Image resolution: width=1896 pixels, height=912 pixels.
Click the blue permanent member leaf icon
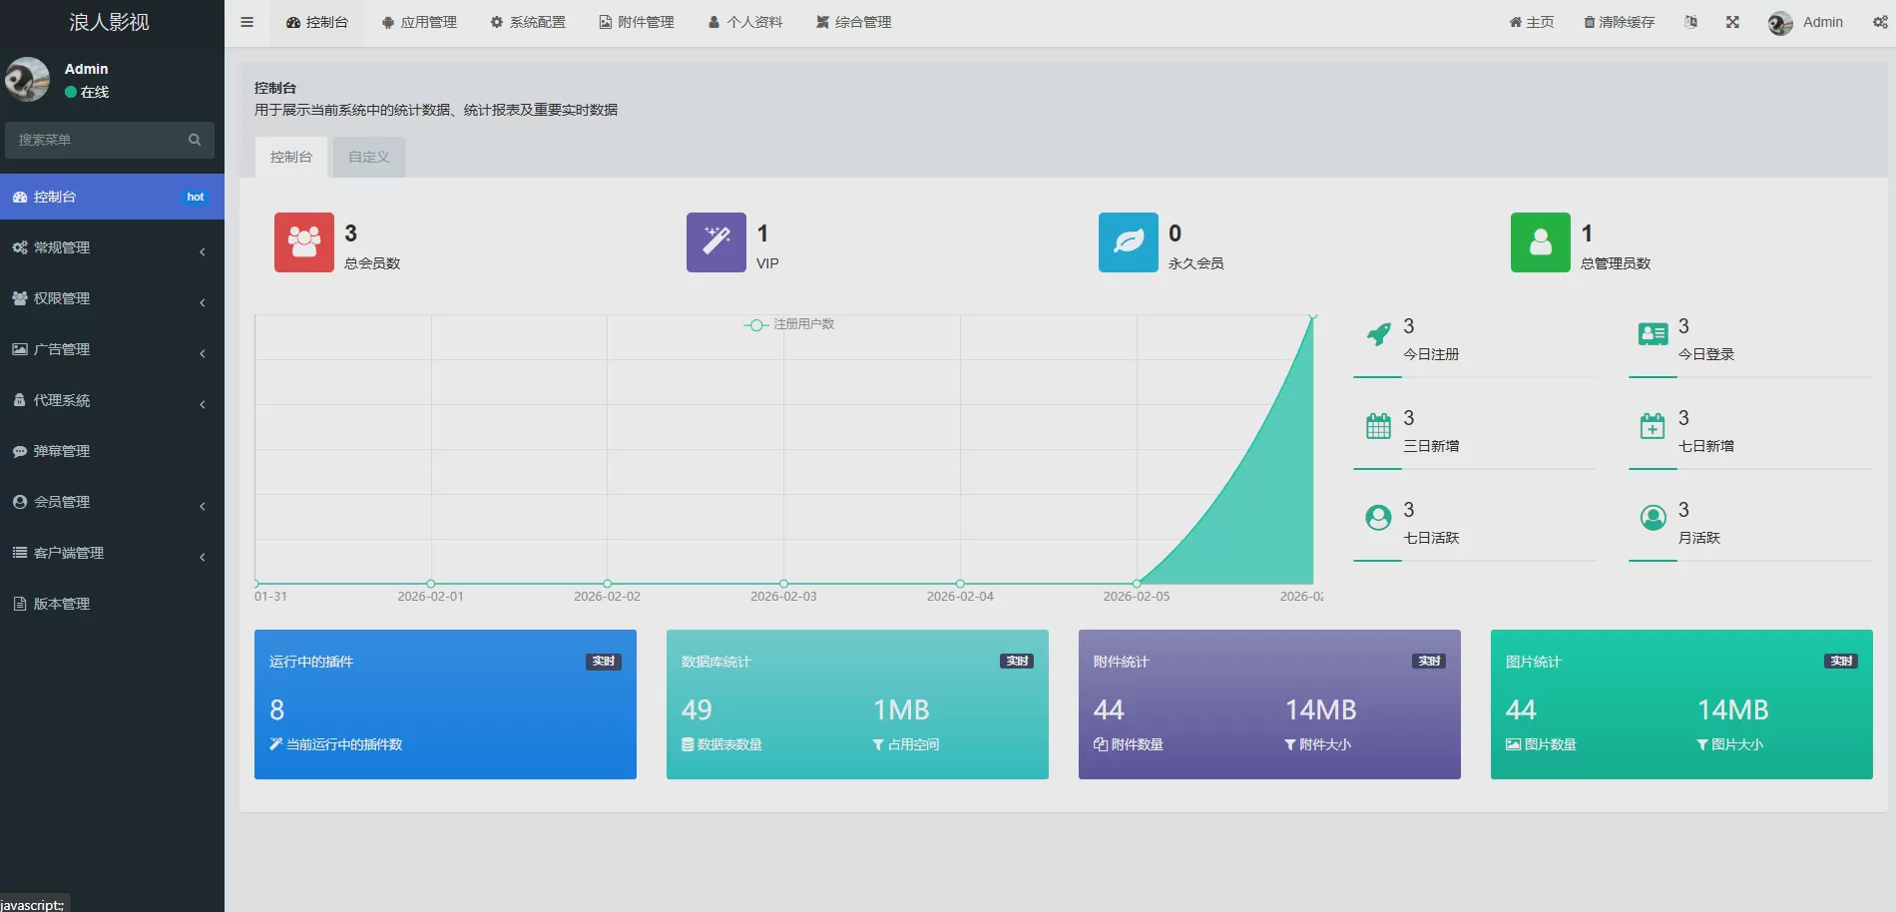(x=1129, y=242)
